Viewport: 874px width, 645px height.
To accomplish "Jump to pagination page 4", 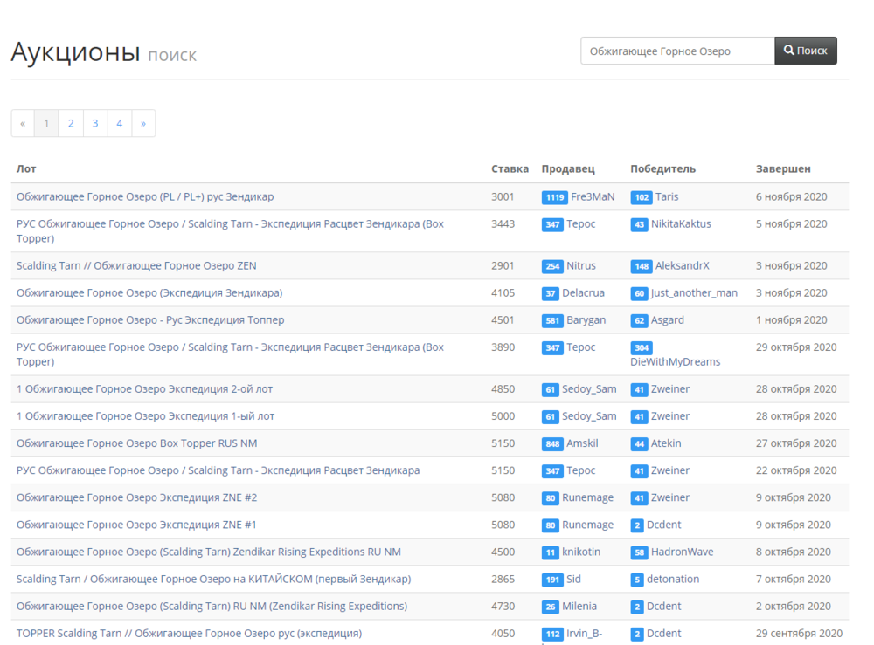I will [x=120, y=123].
